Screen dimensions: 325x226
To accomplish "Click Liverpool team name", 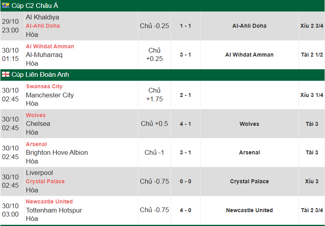I will click(39, 173).
